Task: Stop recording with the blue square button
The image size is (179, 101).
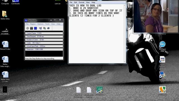Action: [x=36, y=28]
